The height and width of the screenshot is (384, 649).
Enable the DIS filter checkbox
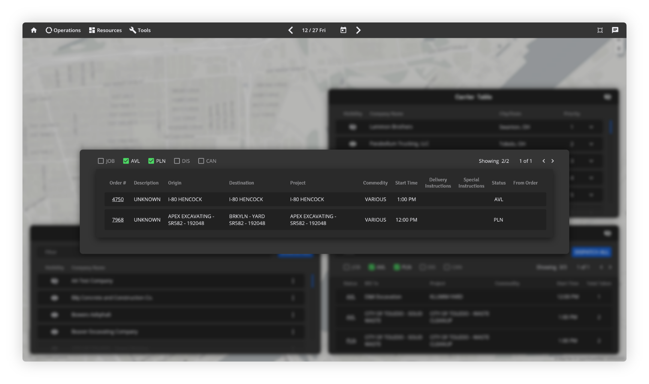point(177,161)
